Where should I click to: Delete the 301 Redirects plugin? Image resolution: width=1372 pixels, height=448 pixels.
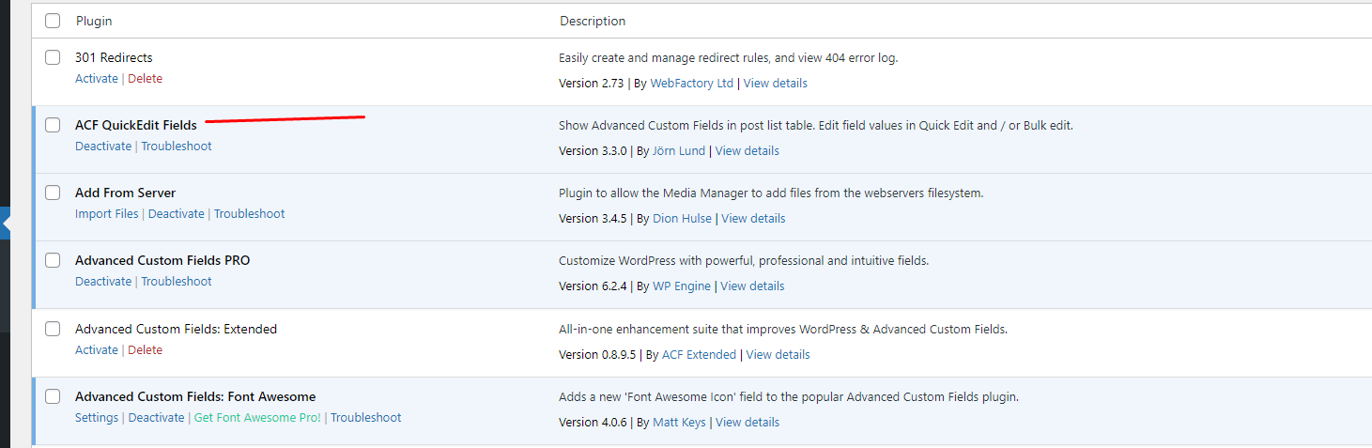click(145, 79)
